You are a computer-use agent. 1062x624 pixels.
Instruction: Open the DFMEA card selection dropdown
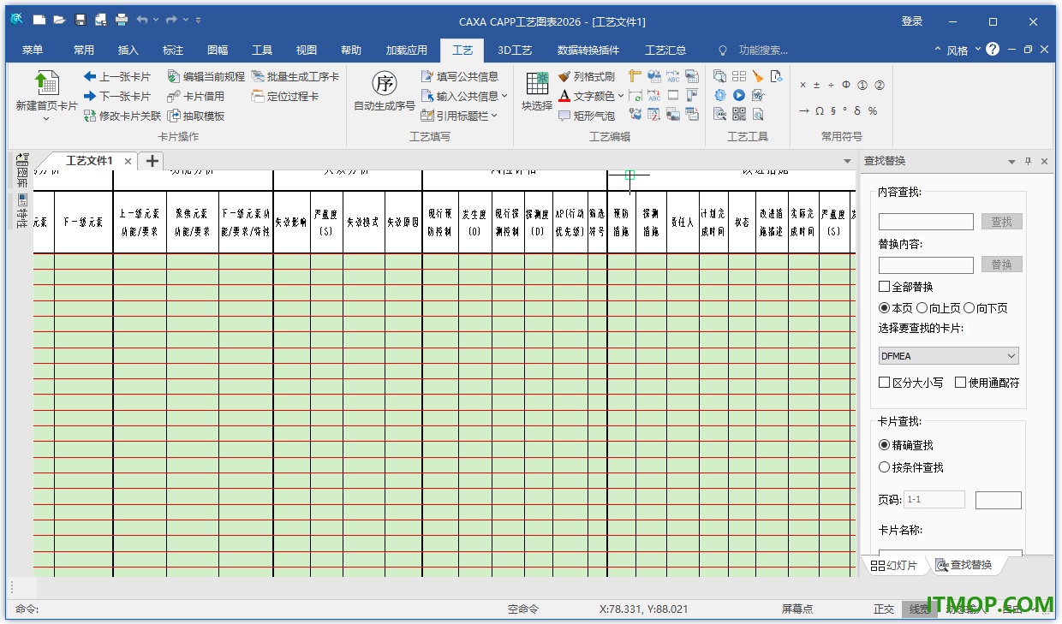coord(949,355)
